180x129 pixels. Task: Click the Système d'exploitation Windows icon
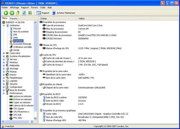pos(7,56)
